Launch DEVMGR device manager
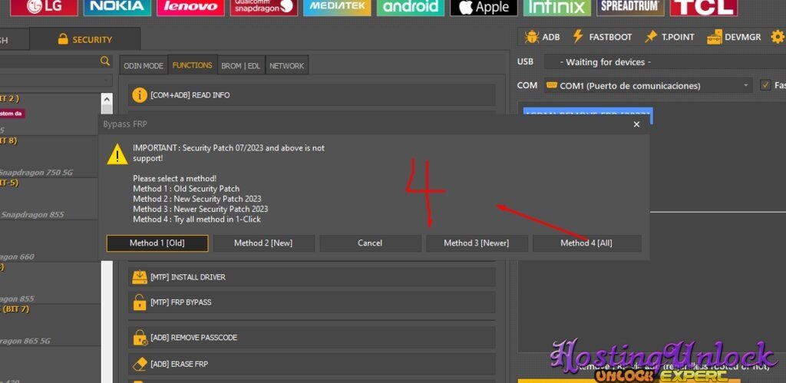Viewport: 786px width, 383px height. click(x=734, y=37)
